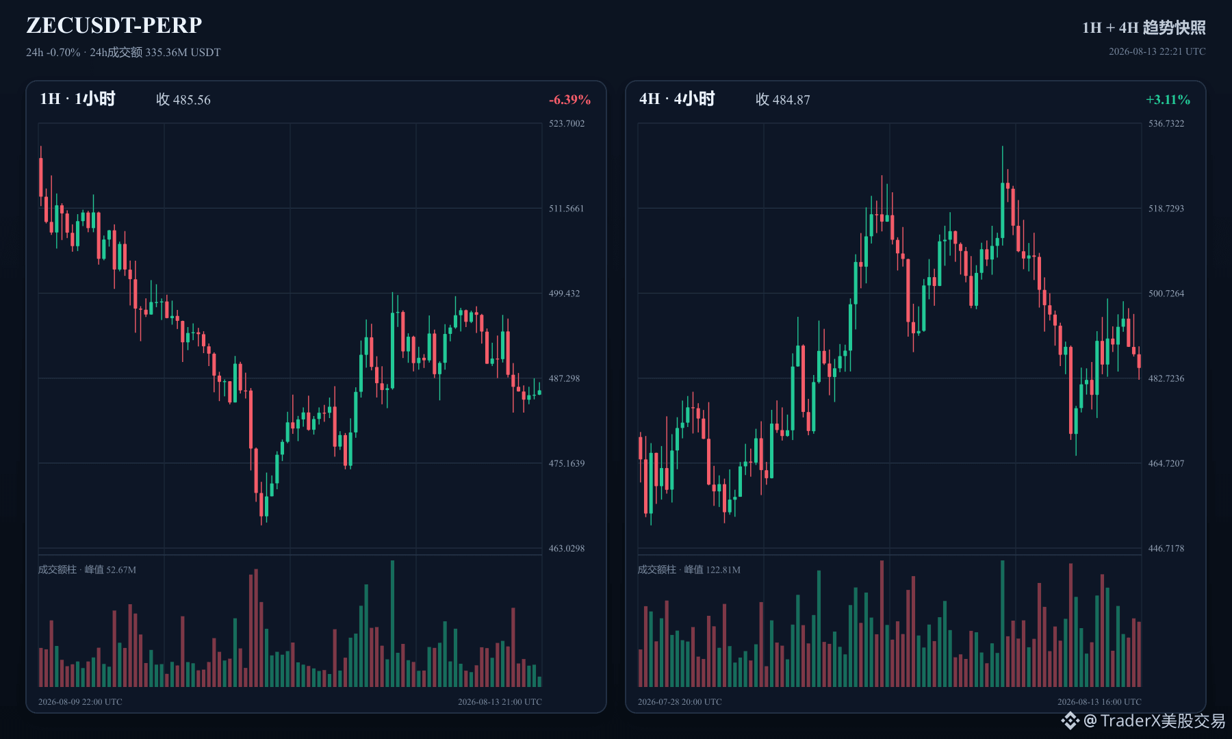The width and height of the screenshot is (1232, 739).
Task: Click the 523.7002 price axis label
Action: pyautogui.click(x=567, y=124)
